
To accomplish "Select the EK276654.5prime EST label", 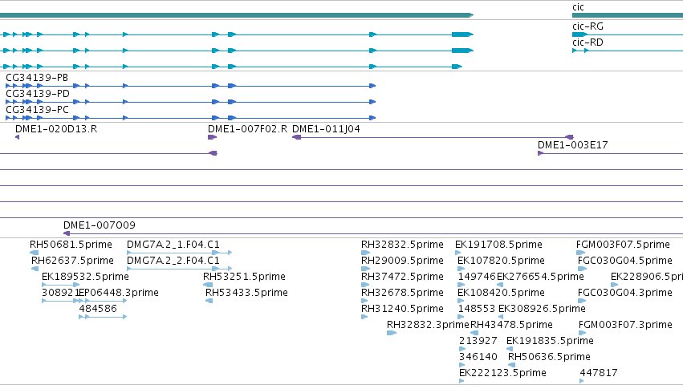I will click(x=540, y=277).
